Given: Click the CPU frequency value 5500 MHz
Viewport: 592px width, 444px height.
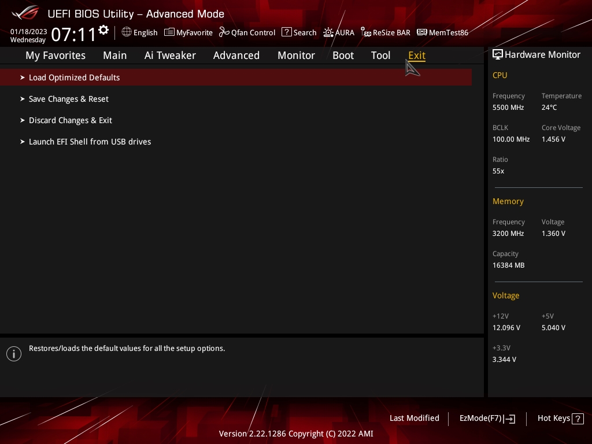Looking at the screenshot, I should pyautogui.click(x=508, y=108).
